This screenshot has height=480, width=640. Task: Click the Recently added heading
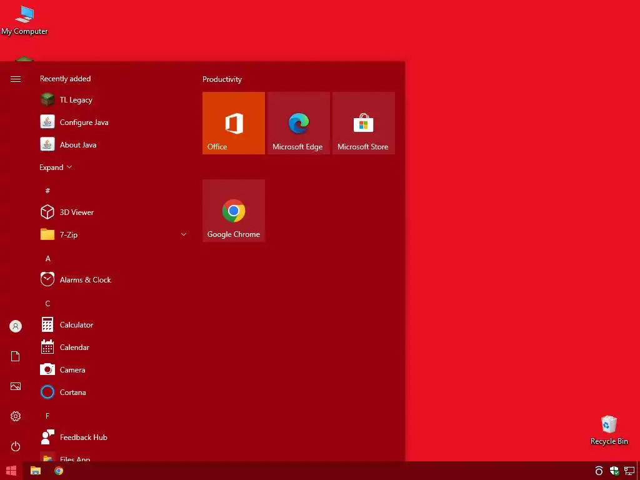tap(65, 78)
